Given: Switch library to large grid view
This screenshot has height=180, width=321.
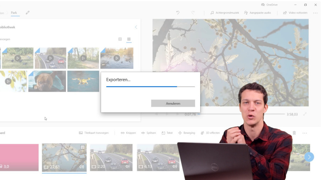Looking at the screenshot, I should [x=120, y=39].
